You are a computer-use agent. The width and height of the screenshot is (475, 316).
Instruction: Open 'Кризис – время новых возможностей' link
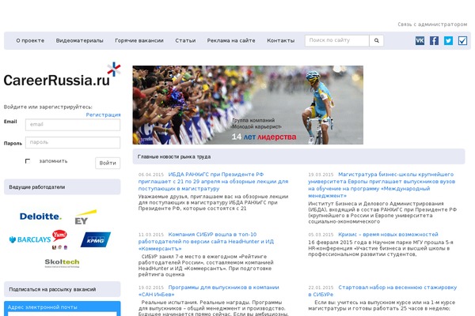coord(388,235)
